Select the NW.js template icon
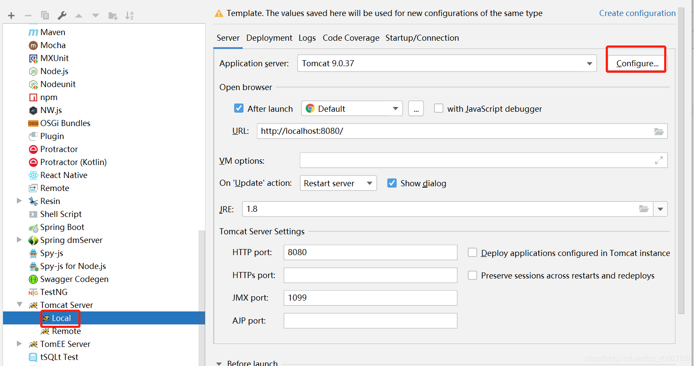 [33, 110]
